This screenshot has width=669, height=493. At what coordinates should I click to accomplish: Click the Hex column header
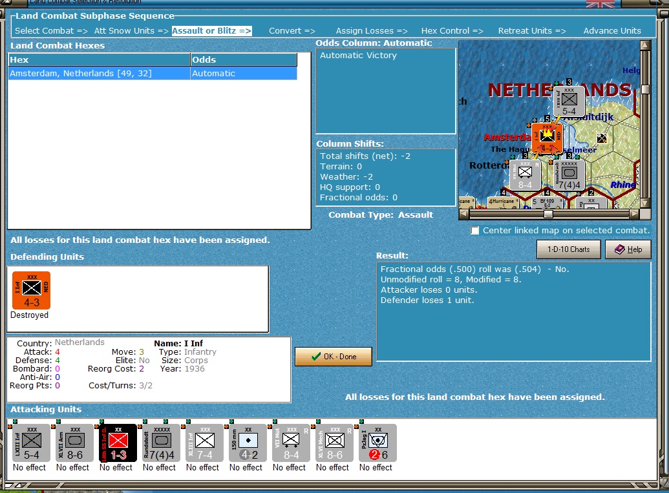tap(99, 59)
